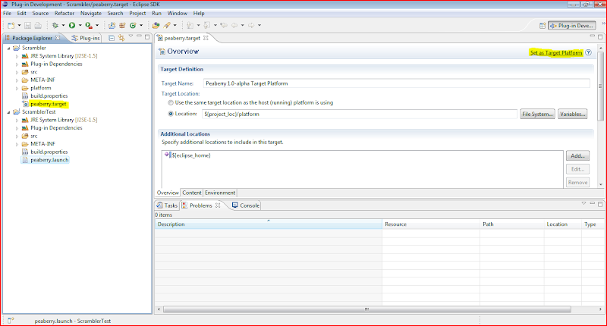Open the Debug configurations dropdown arrow

pyautogui.click(x=63, y=26)
